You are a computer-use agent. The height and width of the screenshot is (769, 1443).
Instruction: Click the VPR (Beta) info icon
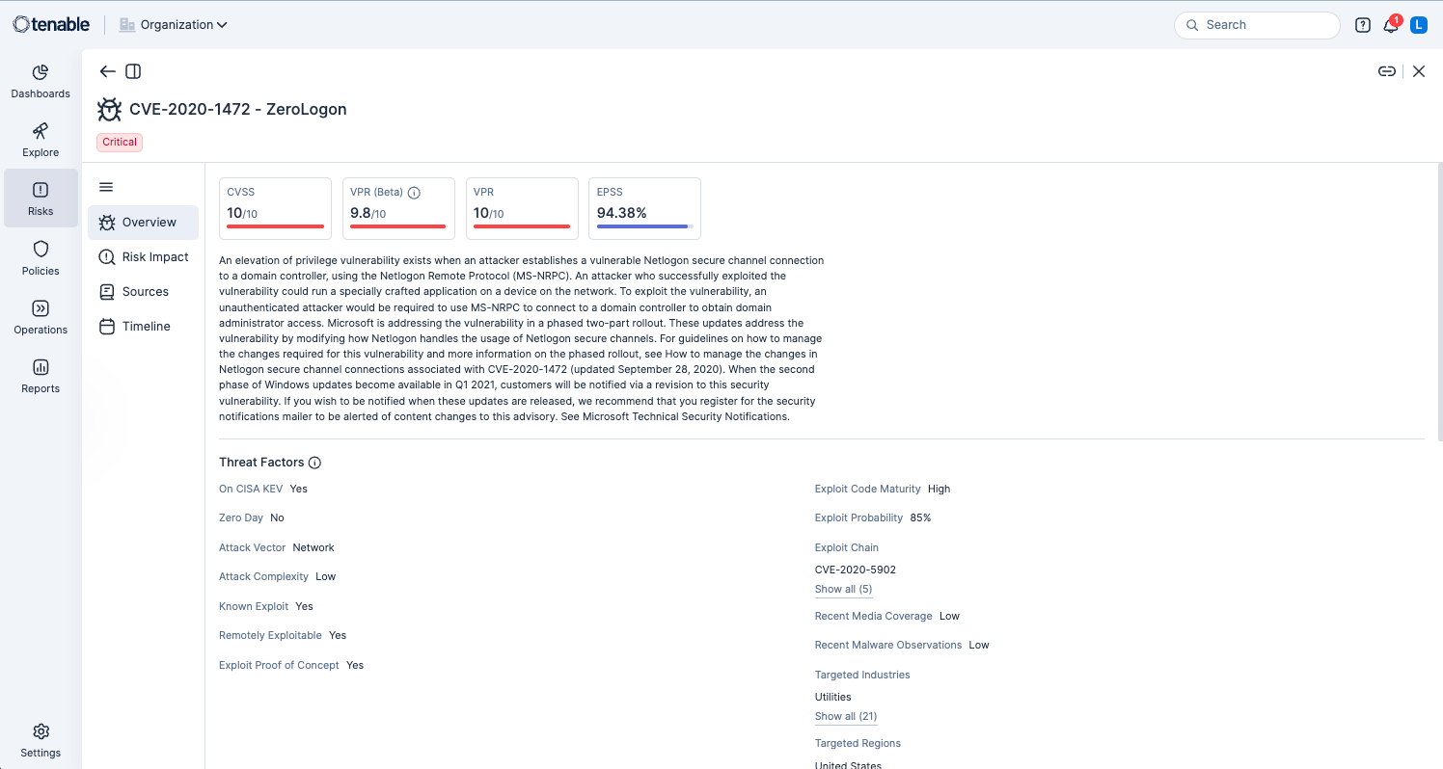(415, 193)
